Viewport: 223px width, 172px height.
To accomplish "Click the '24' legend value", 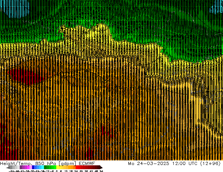I will coord(76,171).
